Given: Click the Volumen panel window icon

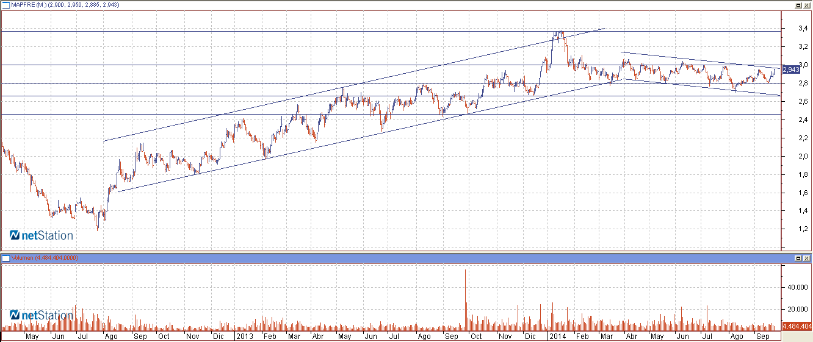Looking at the screenshot, I should coord(5,258).
